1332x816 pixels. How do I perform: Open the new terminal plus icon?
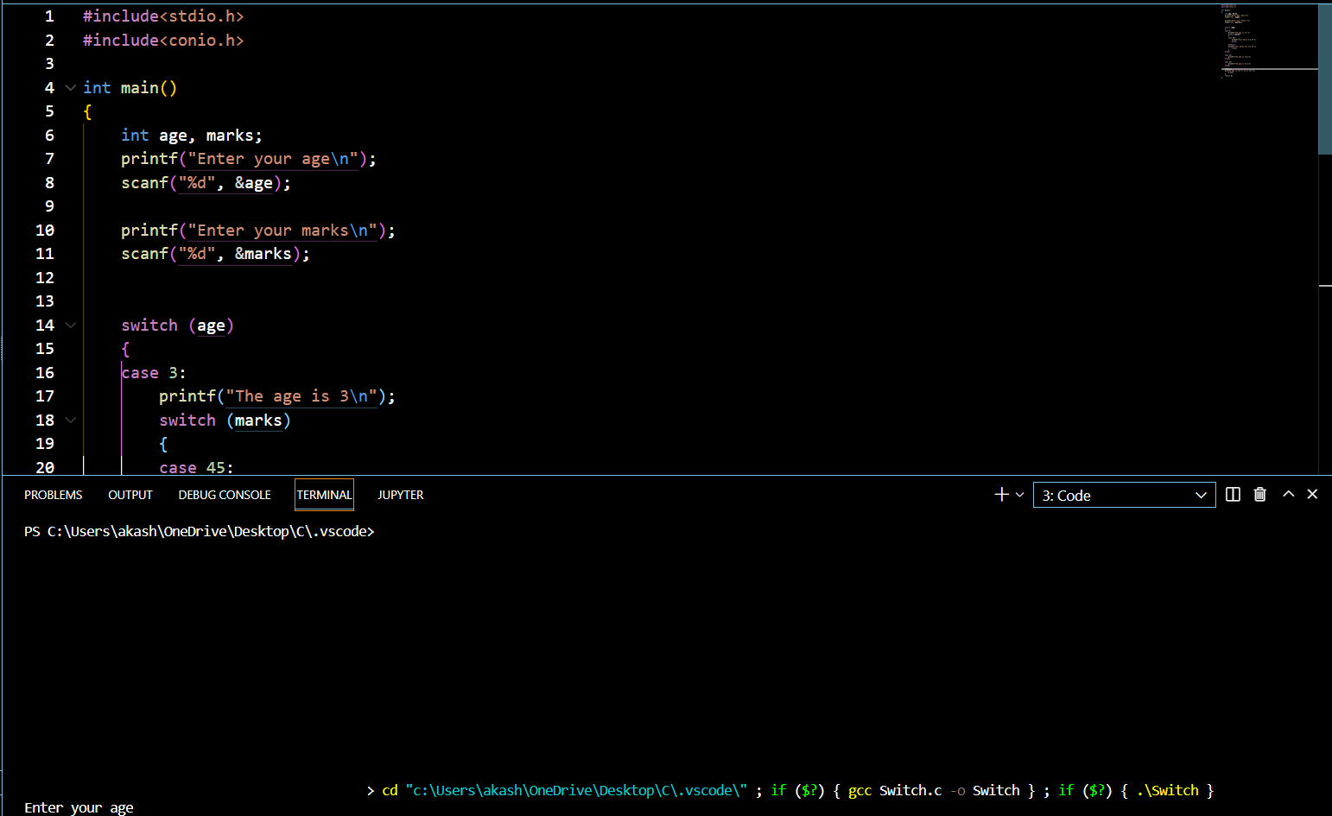point(1001,495)
